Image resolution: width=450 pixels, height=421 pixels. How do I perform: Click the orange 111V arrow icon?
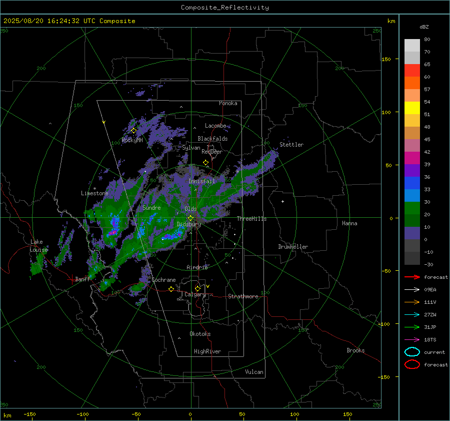tap(412, 302)
